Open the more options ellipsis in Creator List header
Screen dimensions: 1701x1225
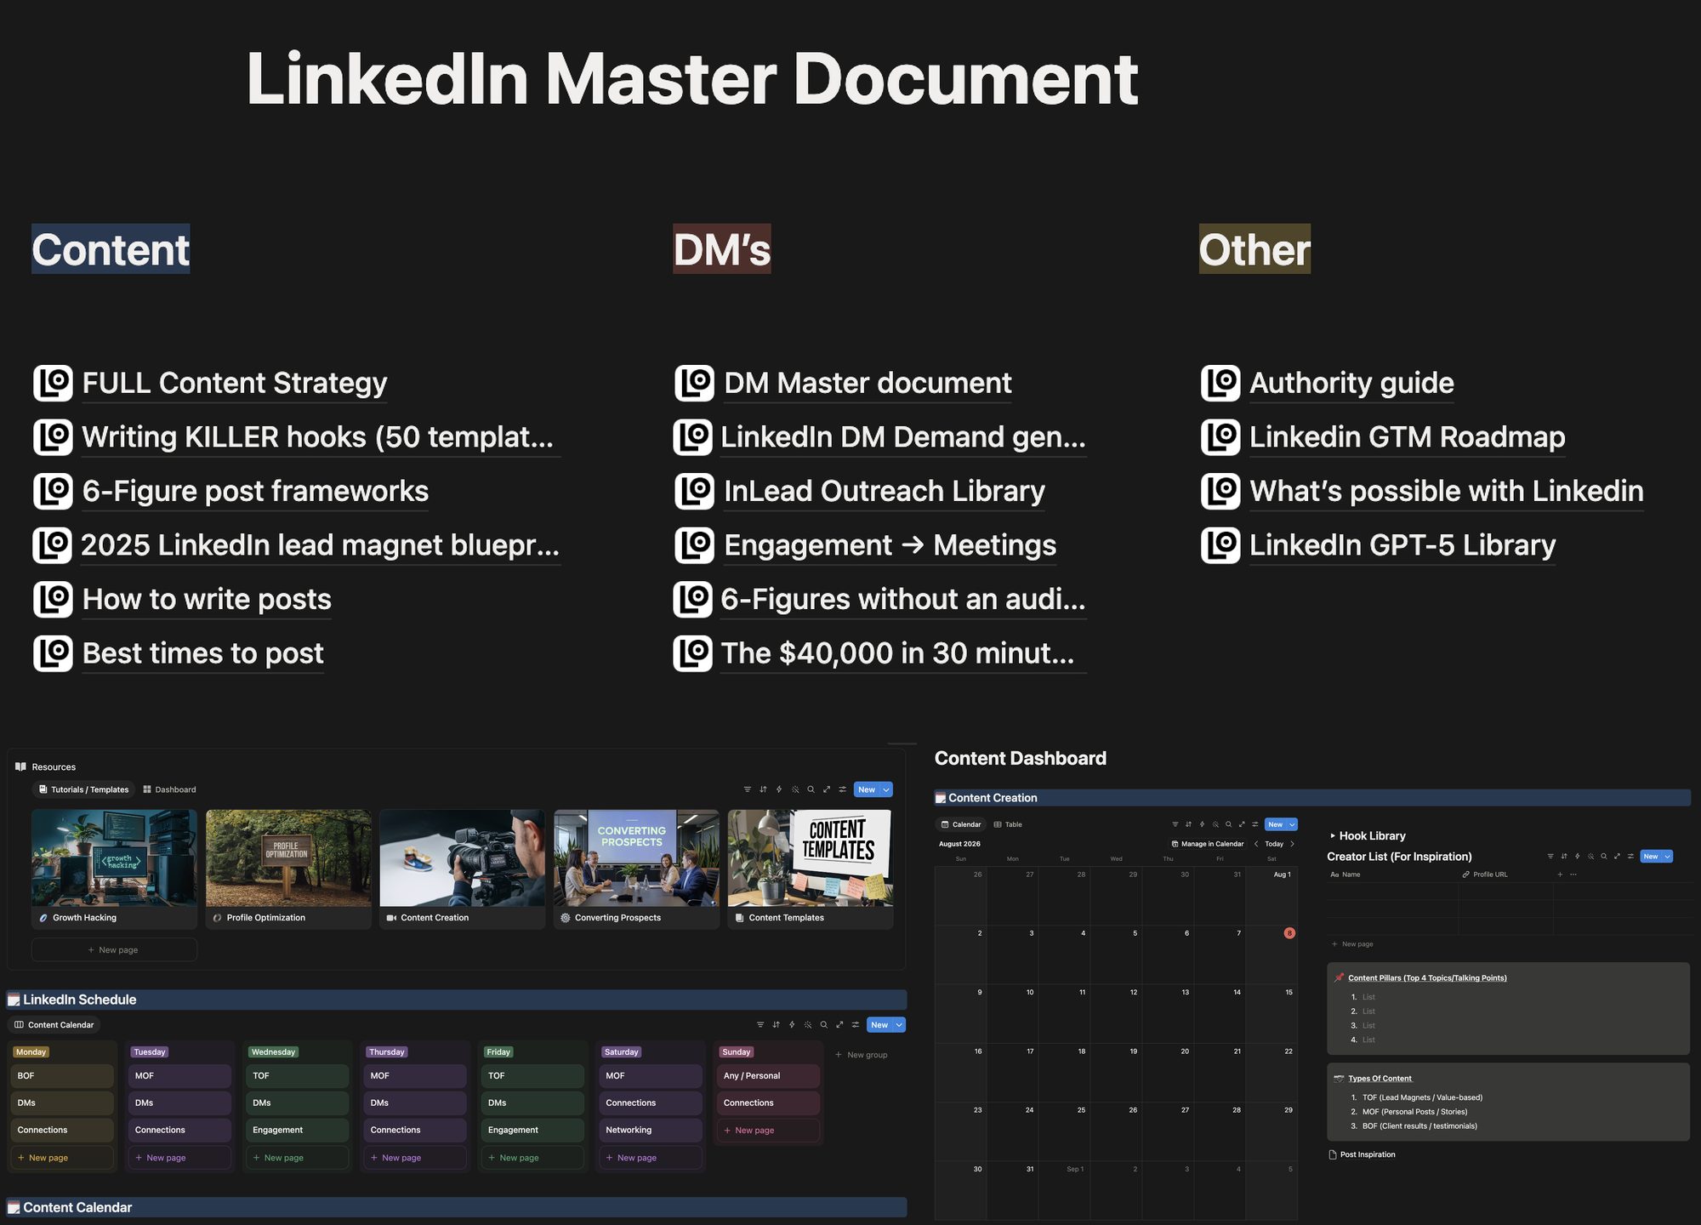click(1573, 875)
